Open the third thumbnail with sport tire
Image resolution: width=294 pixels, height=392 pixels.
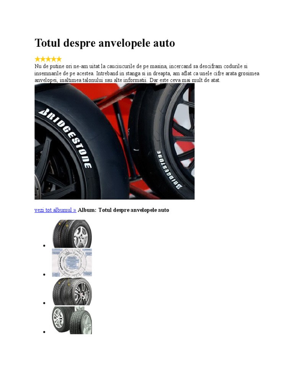tap(72, 291)
